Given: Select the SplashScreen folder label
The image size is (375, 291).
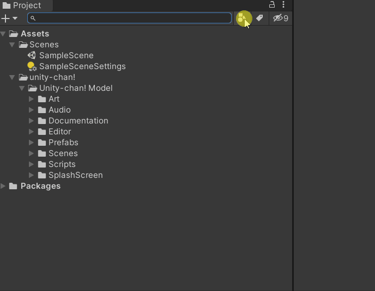Looking at the screenshot, I should point(76,176).
